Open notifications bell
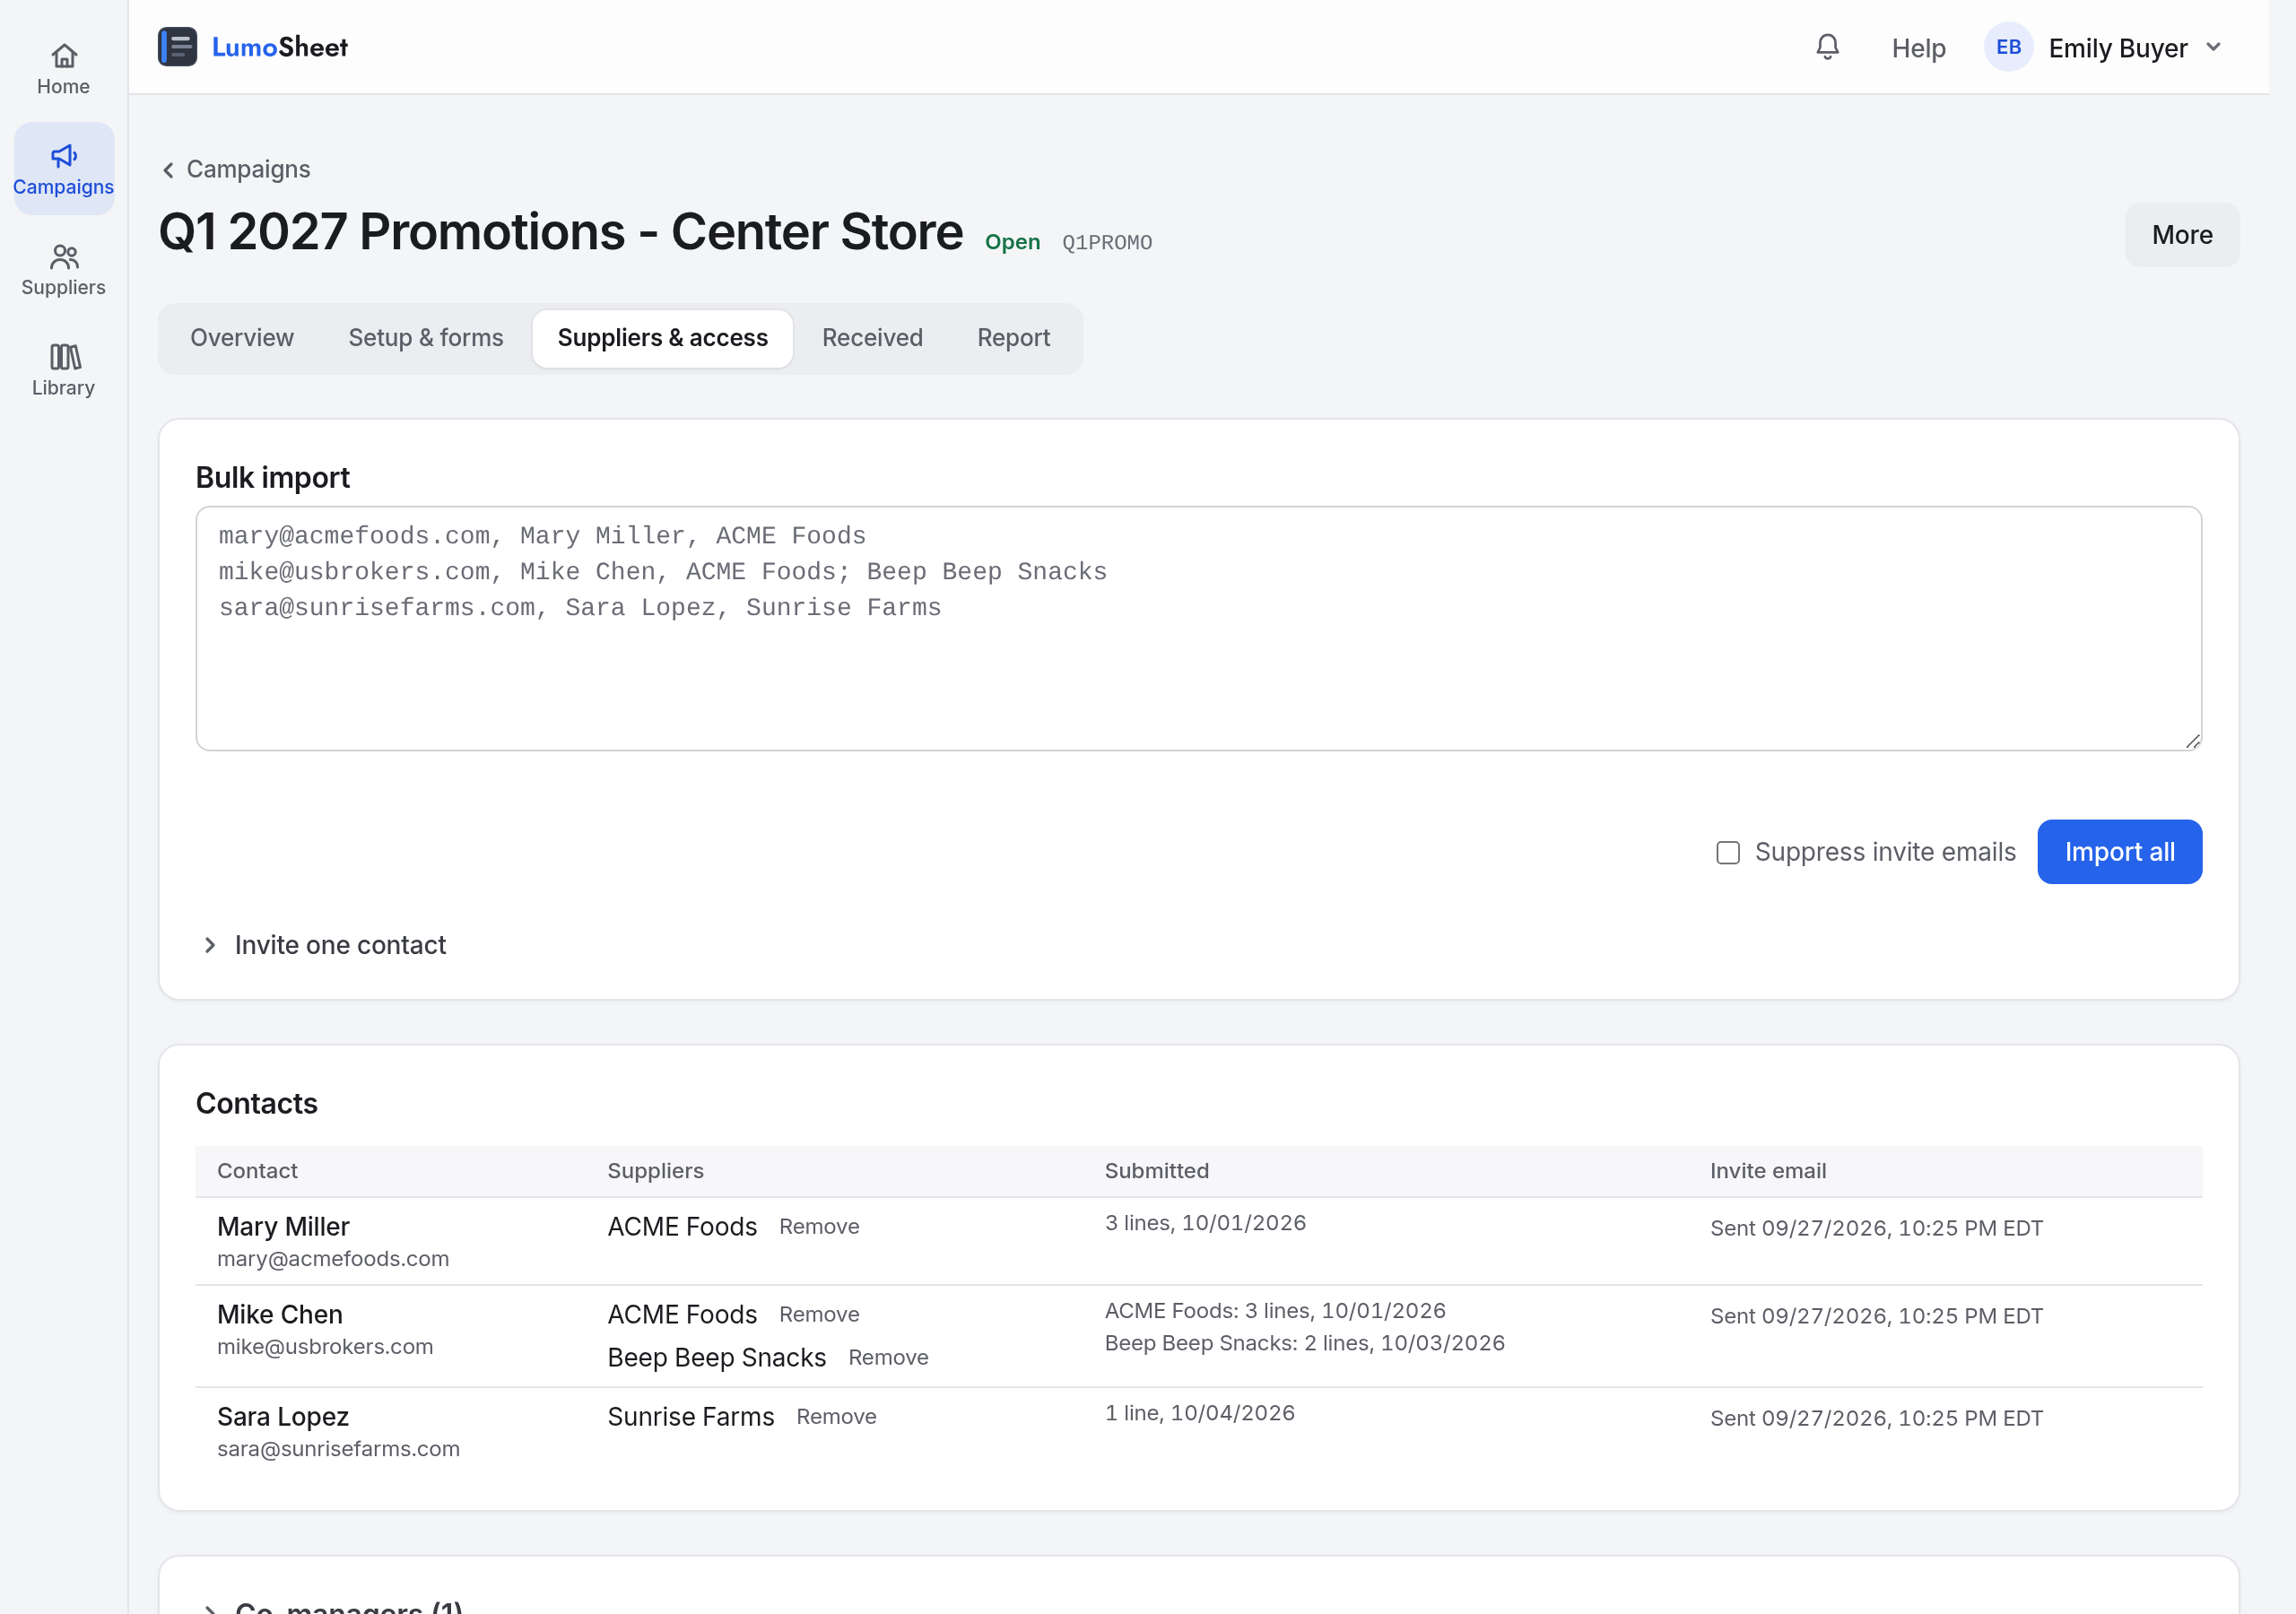 pyautogui.click(x=1827, y=47)
